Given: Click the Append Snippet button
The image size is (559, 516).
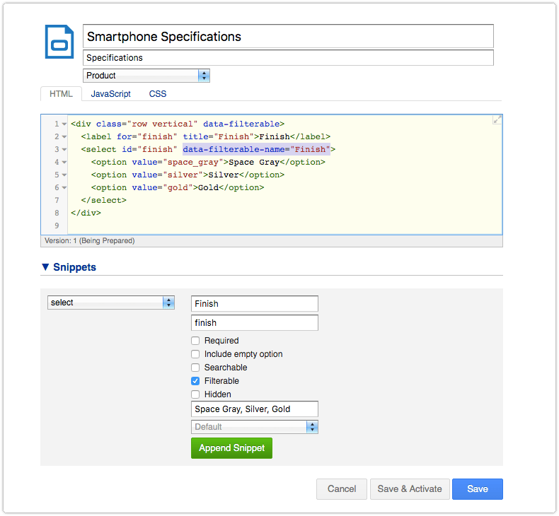Looking at the screenshot, I should click(x=231, y=448).
